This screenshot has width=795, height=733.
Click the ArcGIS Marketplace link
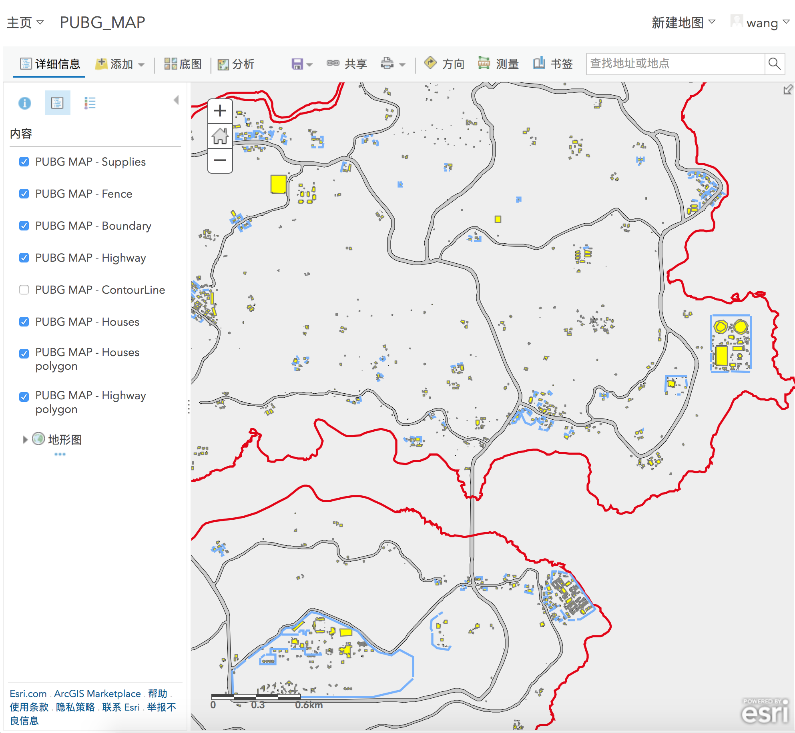97,693
